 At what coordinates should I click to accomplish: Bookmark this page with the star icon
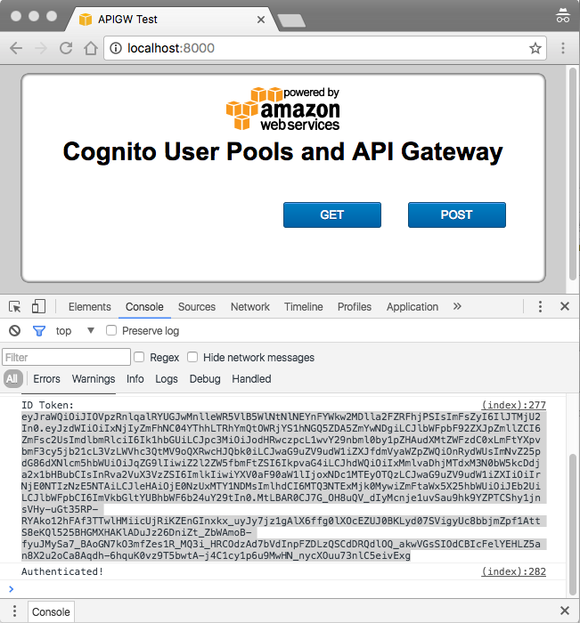(535, 48)
